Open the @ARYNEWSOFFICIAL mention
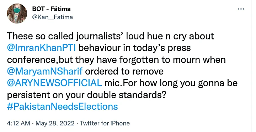The height and width of the screenshot is (132, 256). click(54, 83)
